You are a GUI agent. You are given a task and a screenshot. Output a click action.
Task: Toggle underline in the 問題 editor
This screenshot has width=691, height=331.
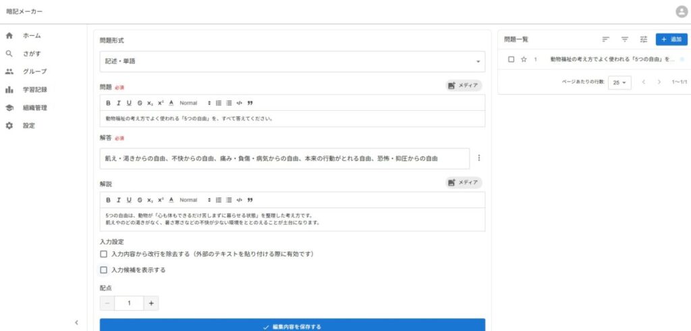129,103
